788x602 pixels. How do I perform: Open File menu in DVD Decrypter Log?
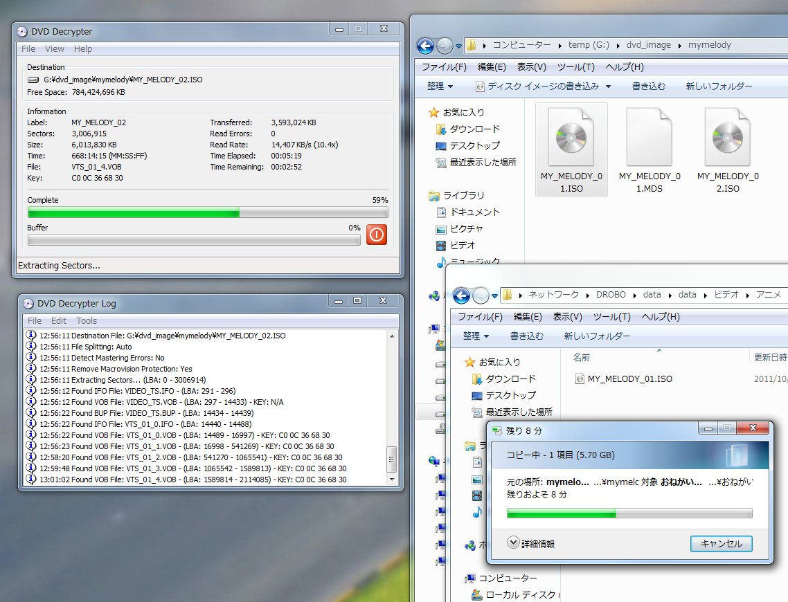[35, 321]
